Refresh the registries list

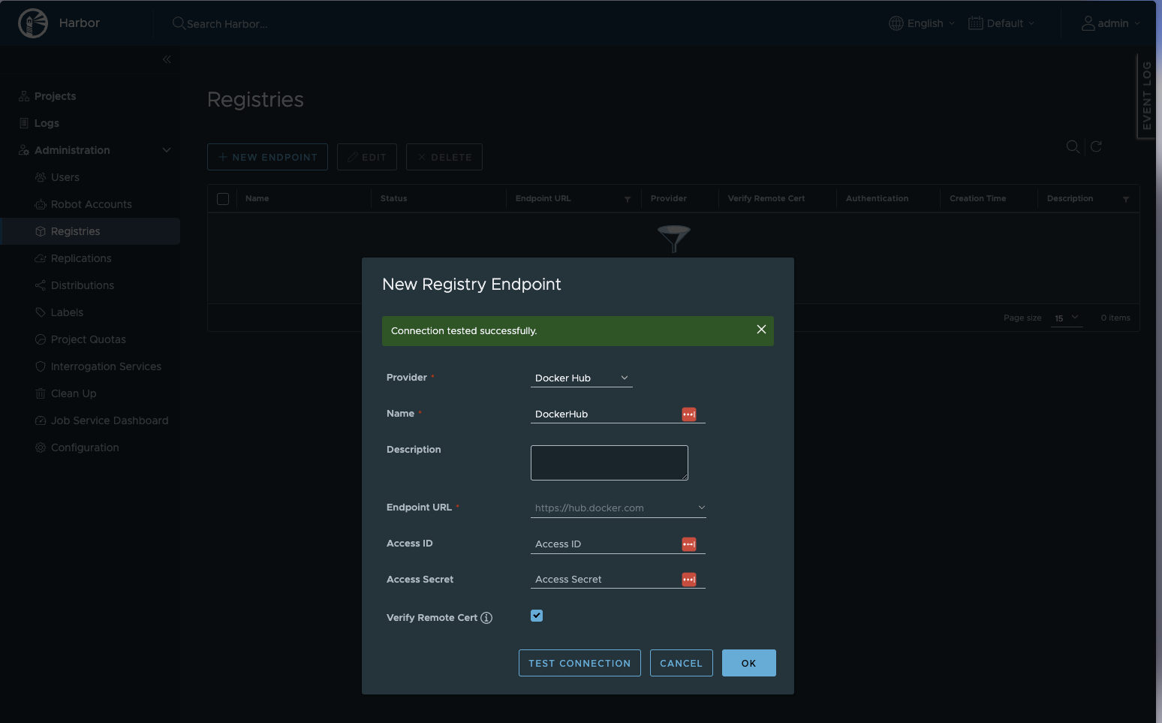coord(1096,146)
